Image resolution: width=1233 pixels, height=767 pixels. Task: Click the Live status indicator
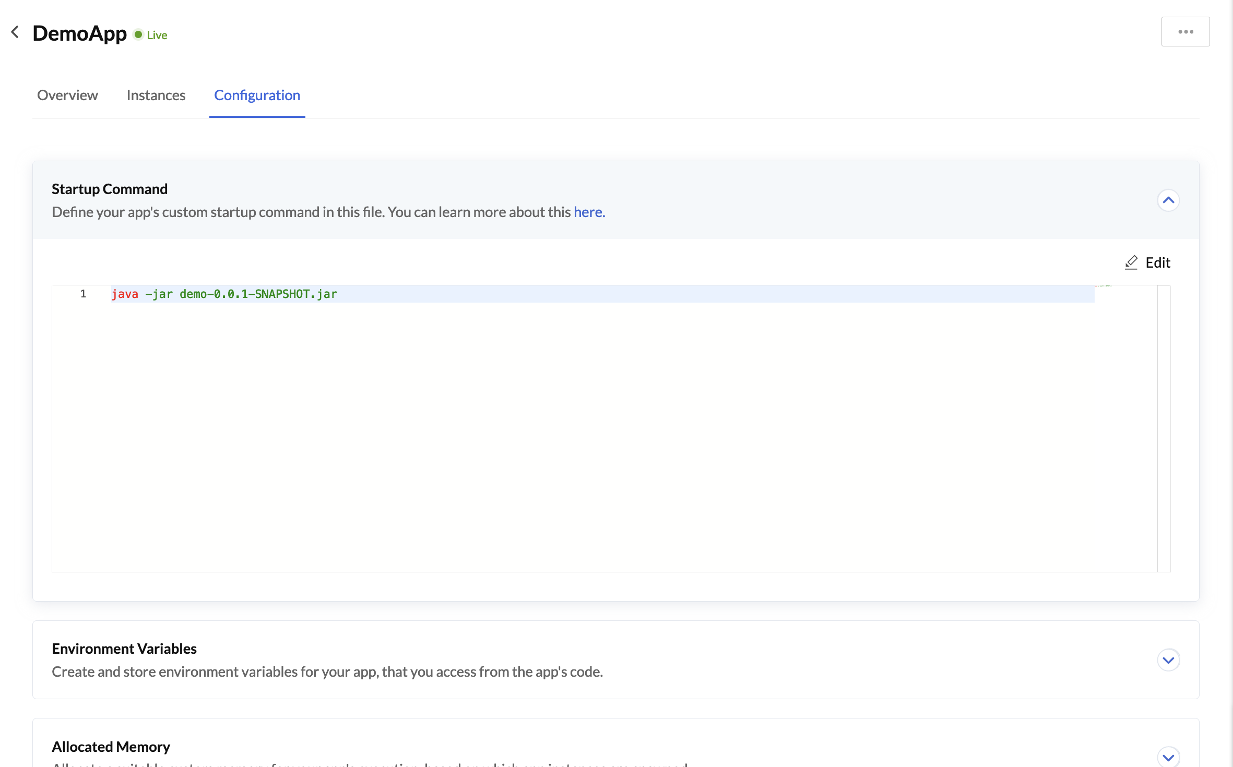pos(150,35)
